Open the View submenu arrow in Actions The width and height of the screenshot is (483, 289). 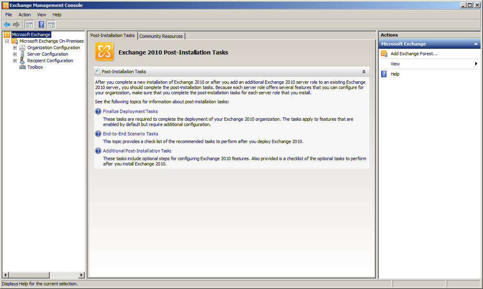click(476, 64)
